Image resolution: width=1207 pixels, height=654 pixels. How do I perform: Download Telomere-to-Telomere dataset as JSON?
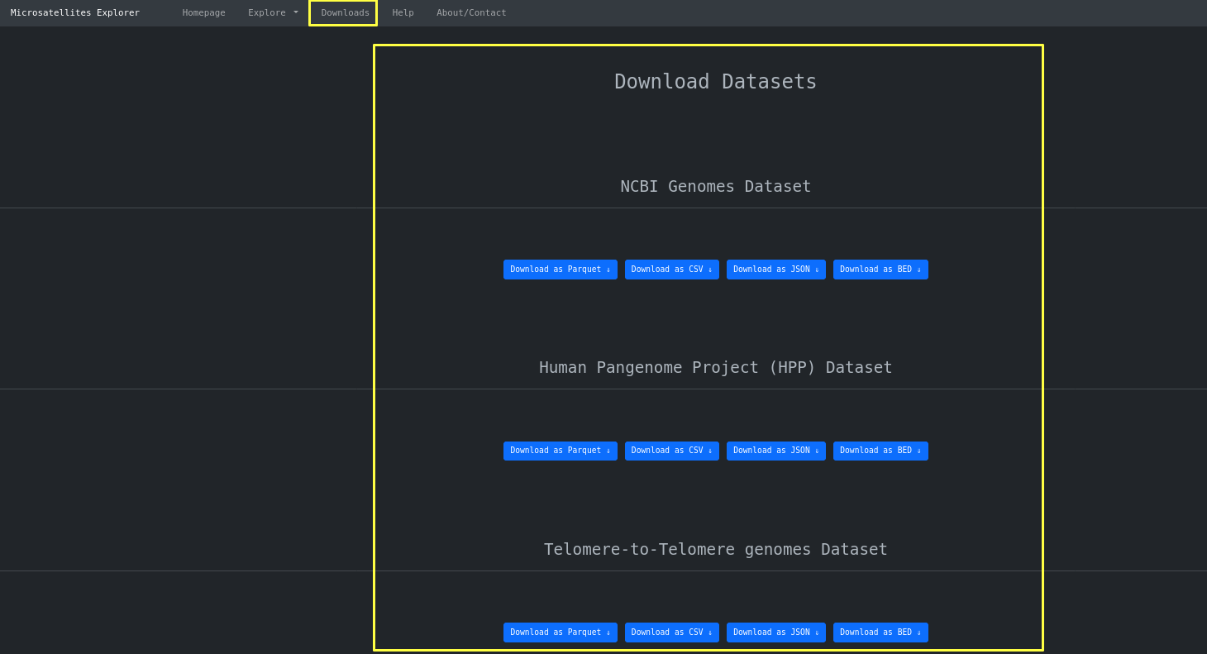pos(775,633)
